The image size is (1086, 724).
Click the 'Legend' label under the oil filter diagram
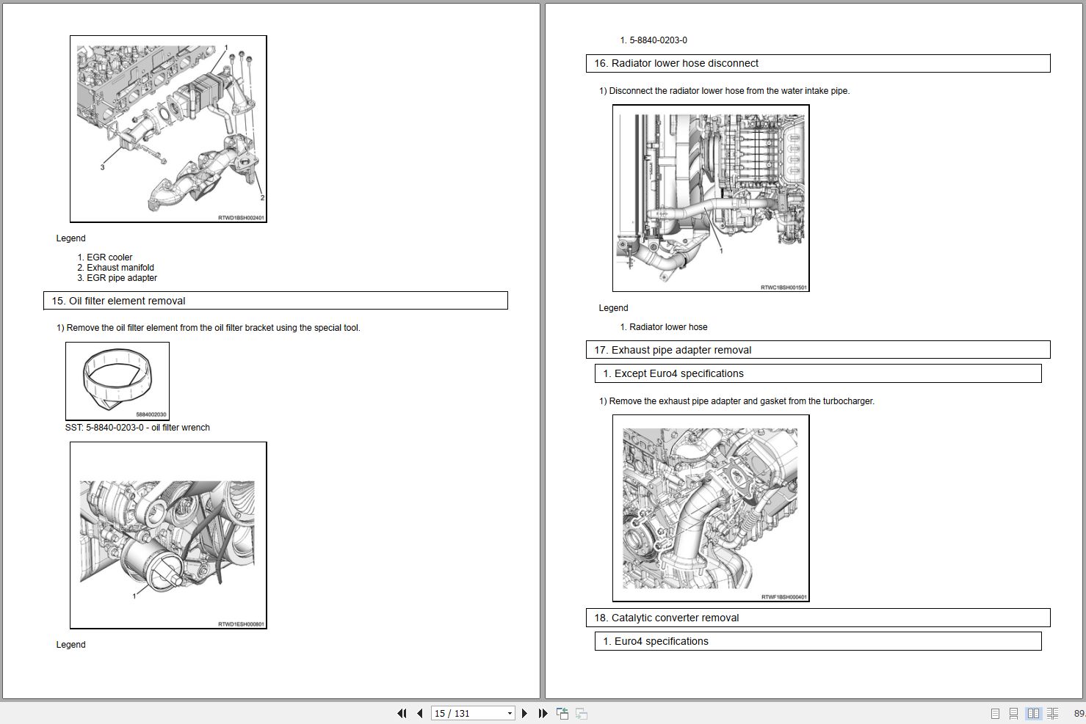click(70, 645)
